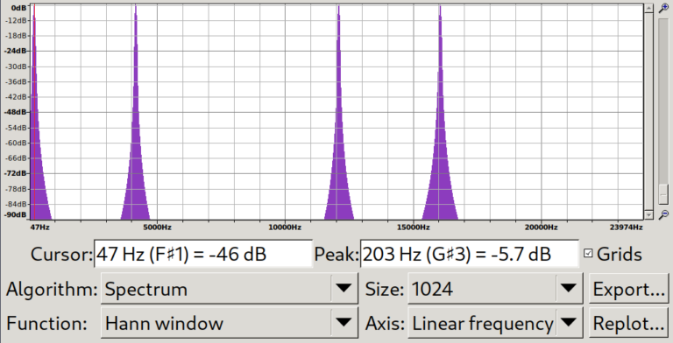Select the Spectrum algorithm combo box

[x=230, y=289]
